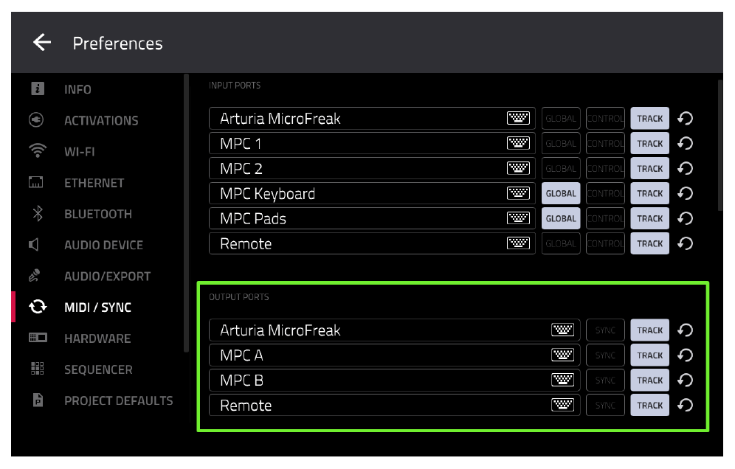
Task: Open the PROJECT DEFAULTS section
Action: [101, 400]
